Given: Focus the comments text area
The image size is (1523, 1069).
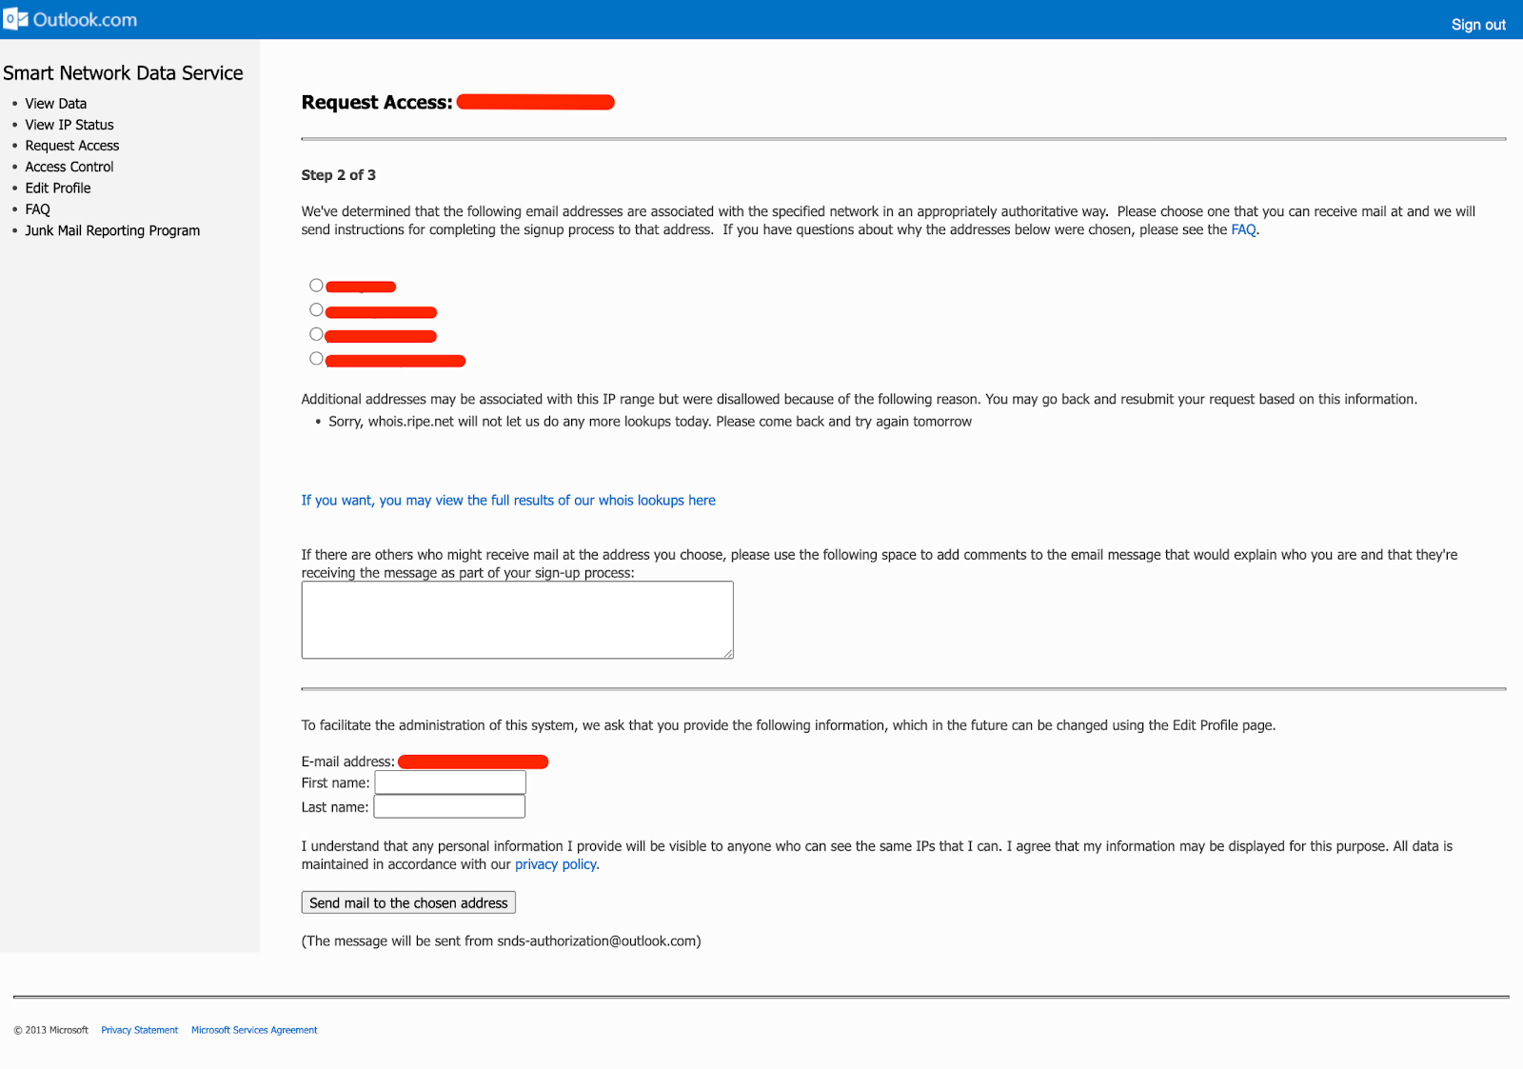Looking at the screenshot, I should click(517, 620).
